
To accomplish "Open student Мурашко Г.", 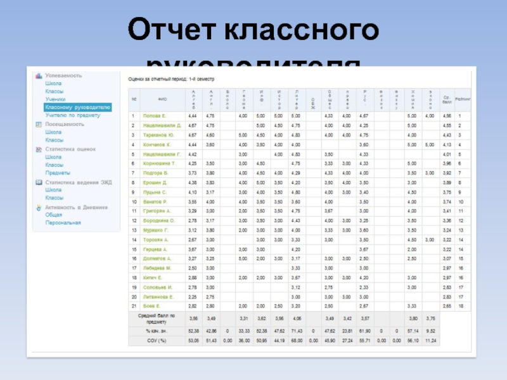I will click(155, 231).
